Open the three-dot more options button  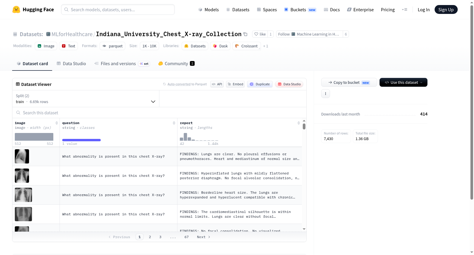point(326,94)
